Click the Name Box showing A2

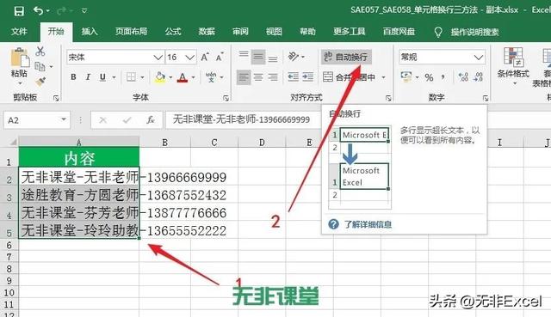click(36, 120)
